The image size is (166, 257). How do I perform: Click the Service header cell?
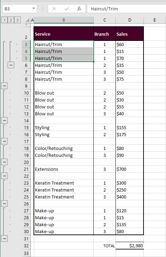(x=64, y=34)
